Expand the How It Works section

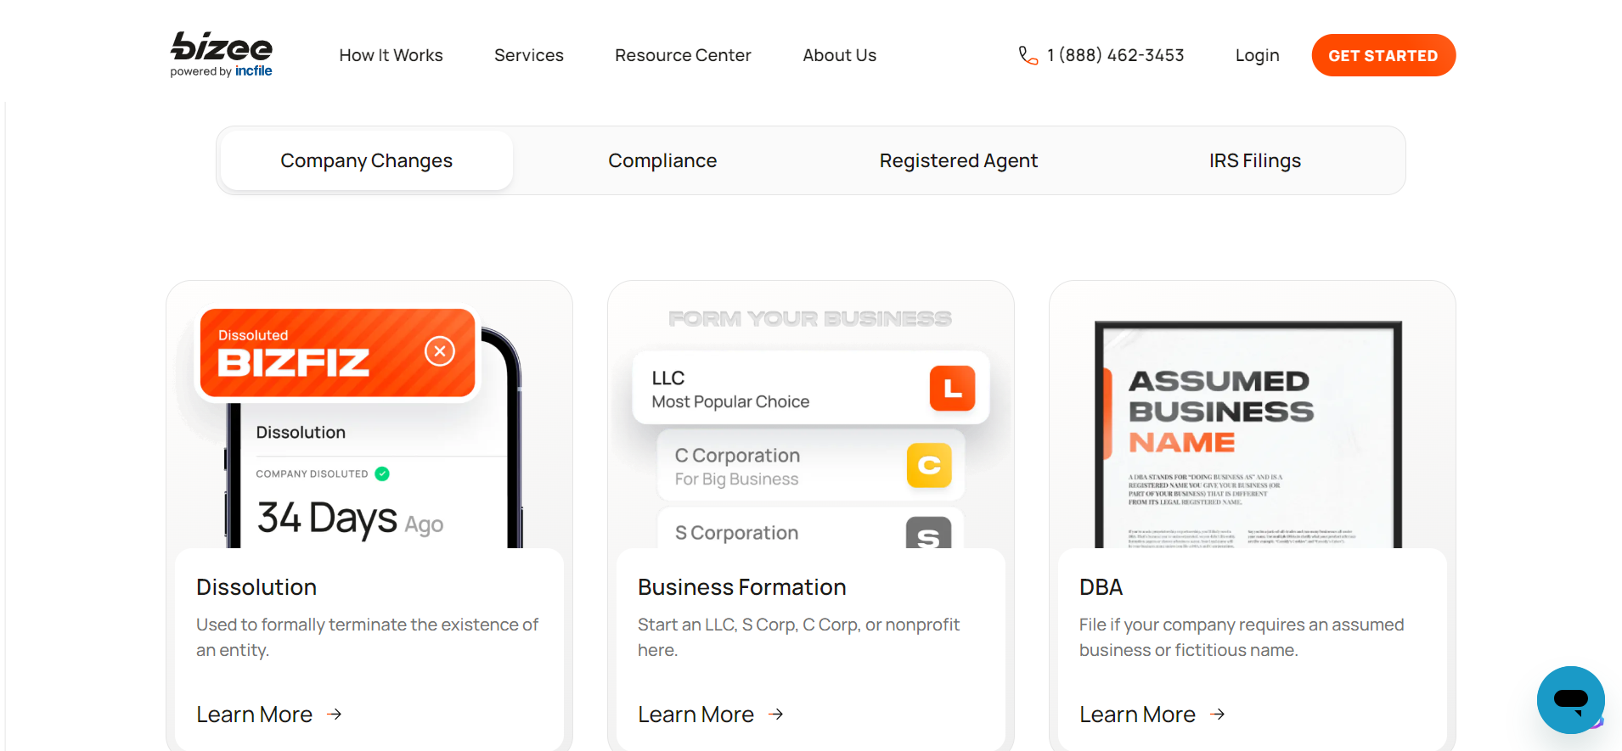coord(391,54)
